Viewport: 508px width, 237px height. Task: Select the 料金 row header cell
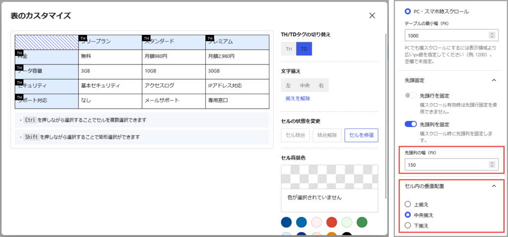[47, 57]
